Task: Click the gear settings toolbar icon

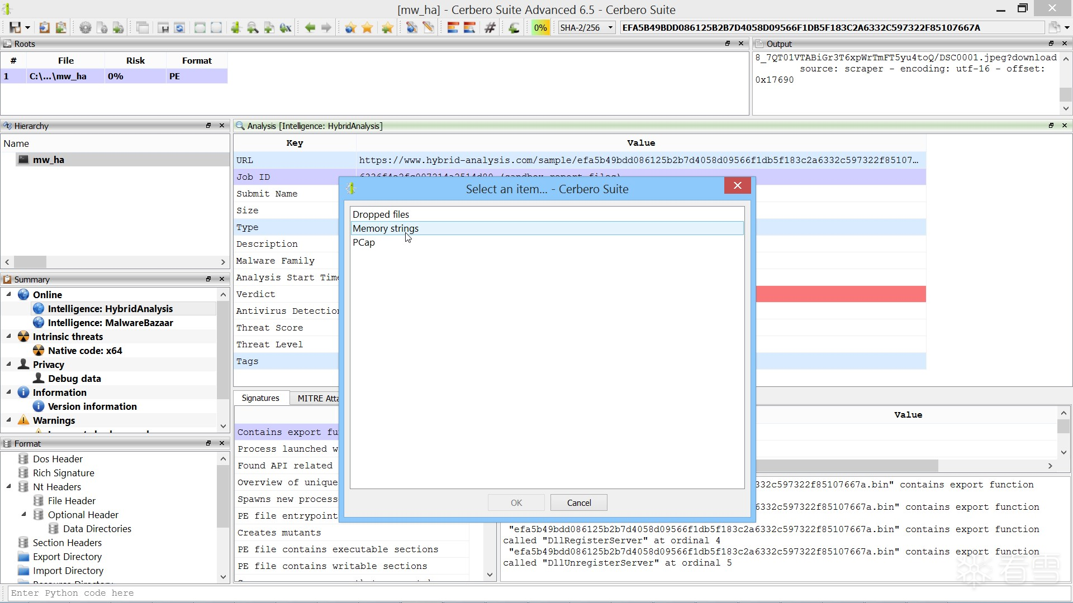Action: pyautogui.click(x=85, y=27)
